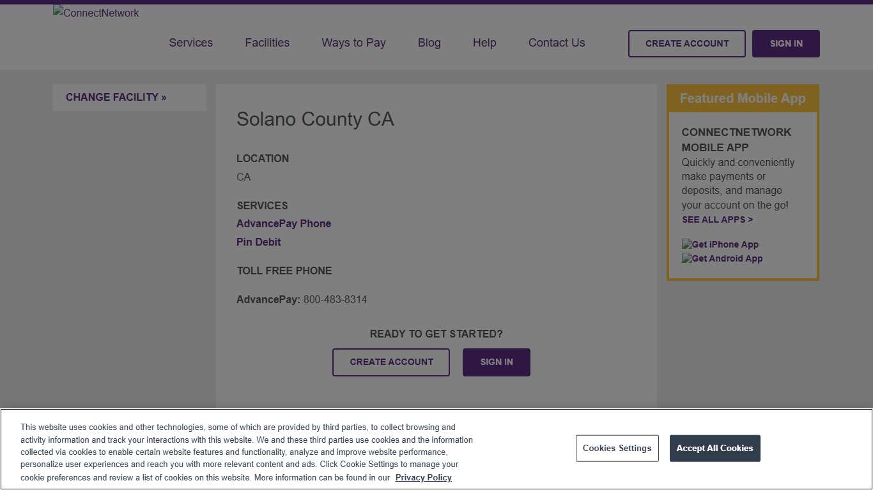Accept all cookies
The width and height of the screenshot is (873, 490).
pos(715,448)
